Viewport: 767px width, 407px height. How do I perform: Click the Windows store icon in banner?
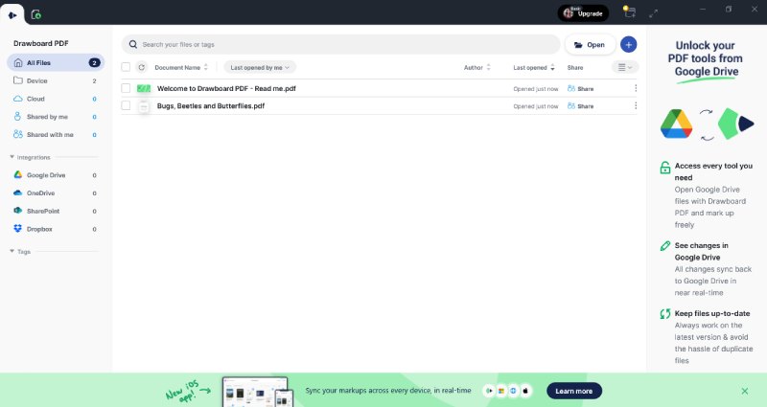pos(500,391)
